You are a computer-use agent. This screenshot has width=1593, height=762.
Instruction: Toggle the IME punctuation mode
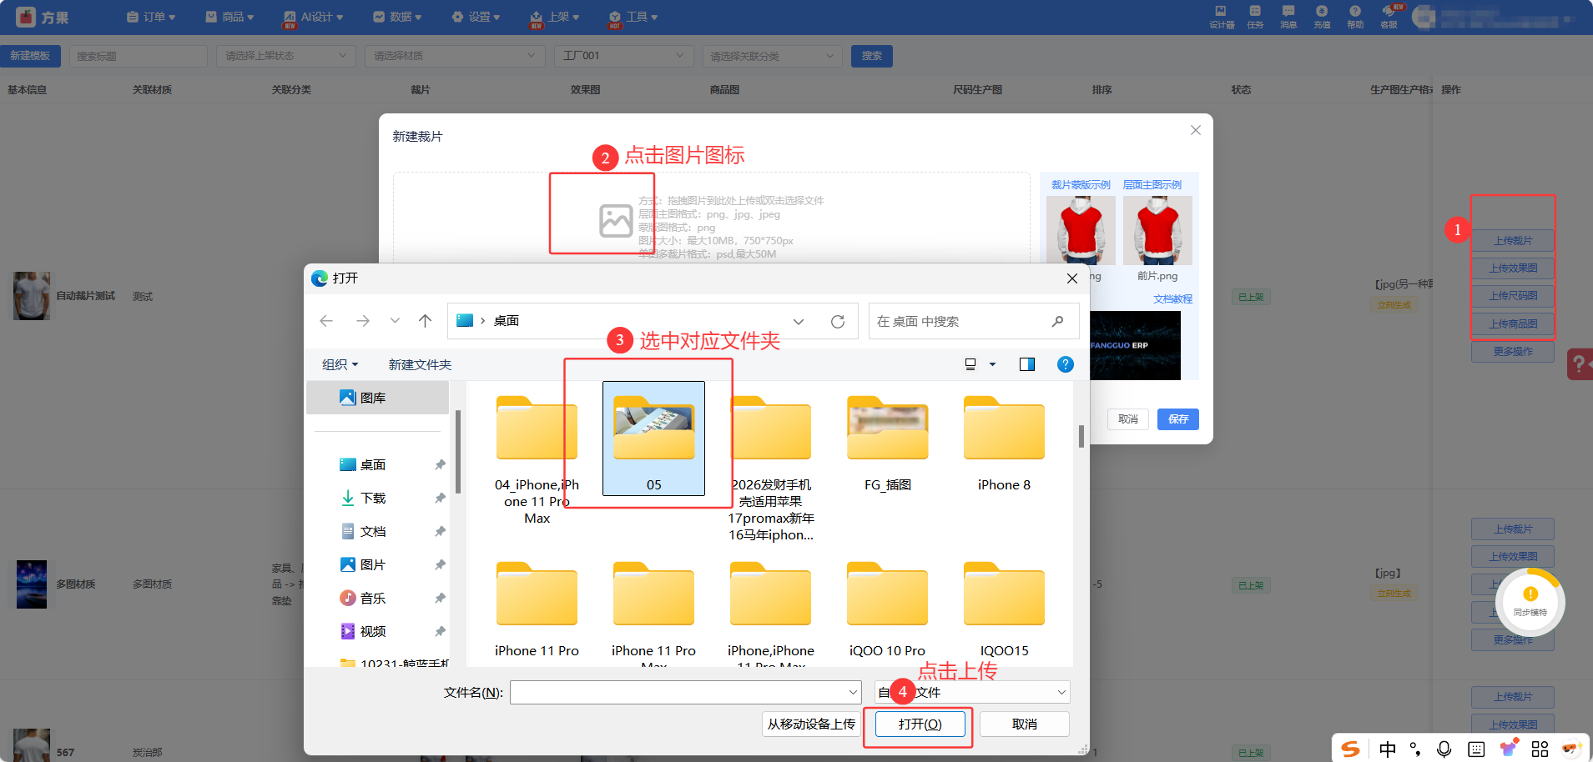click(x=1415, y=749)
